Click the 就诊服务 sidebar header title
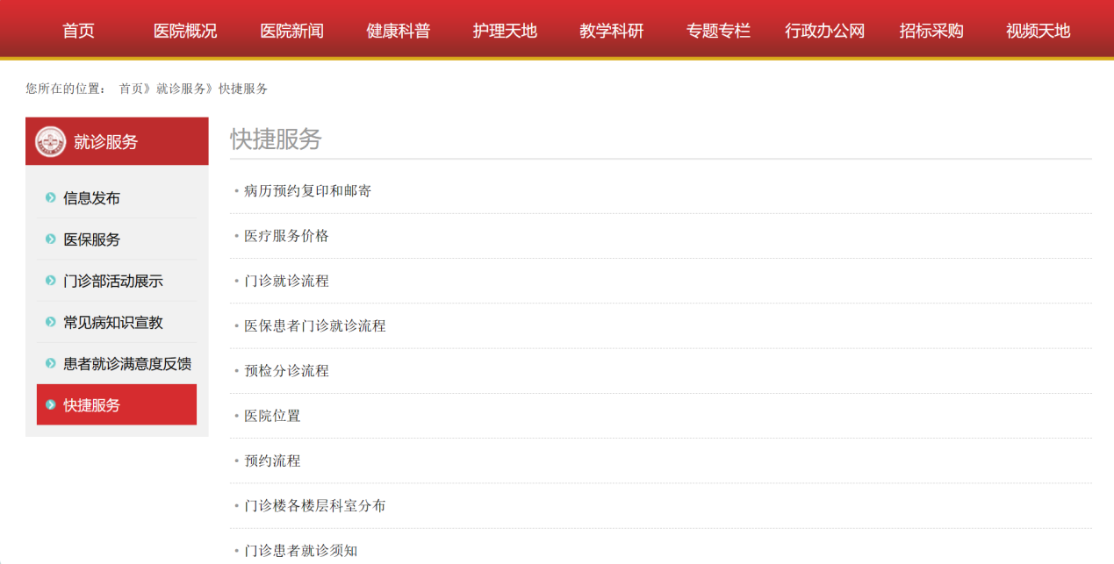Screen dimensions: 1114x564 (x=106, y=141)
